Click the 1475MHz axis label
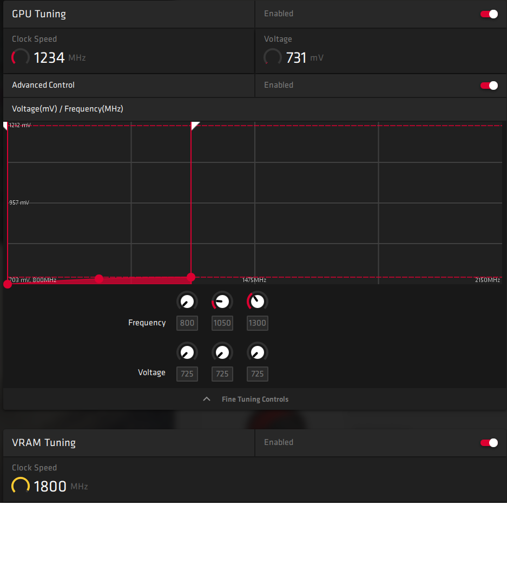Screen dimensions: 507x570 pyautogui.click(x=254, y=280)
